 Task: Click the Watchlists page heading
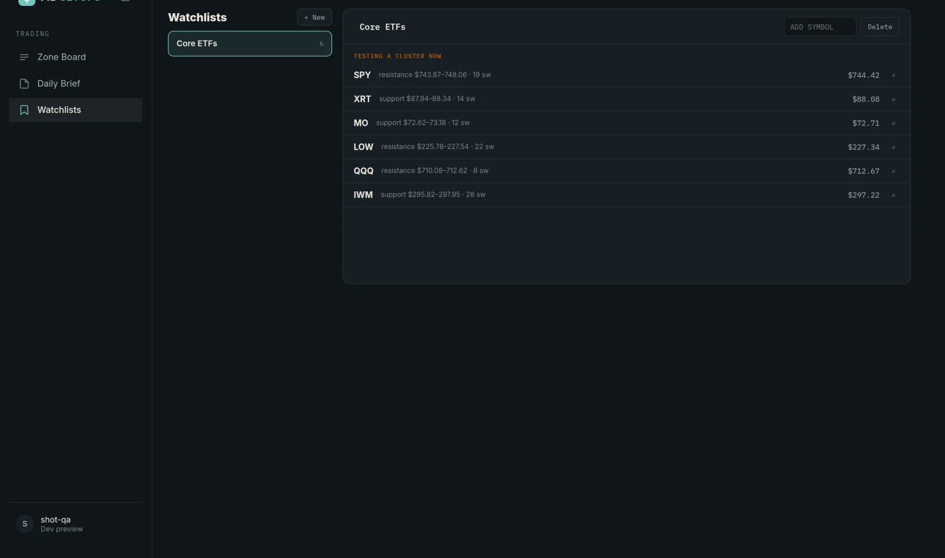[197, 18]
